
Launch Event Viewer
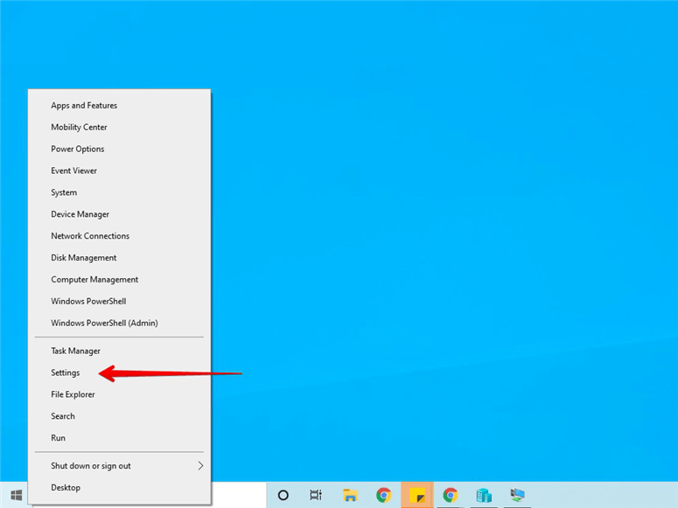119,170
